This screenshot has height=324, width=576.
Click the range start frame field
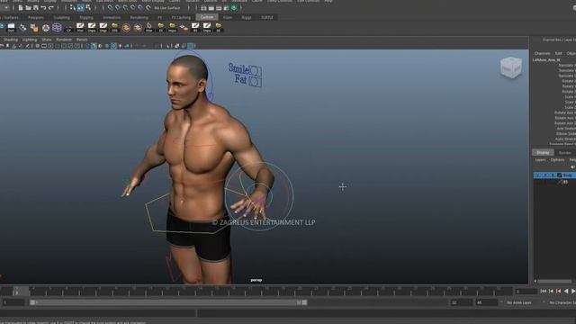pos(13,302)
